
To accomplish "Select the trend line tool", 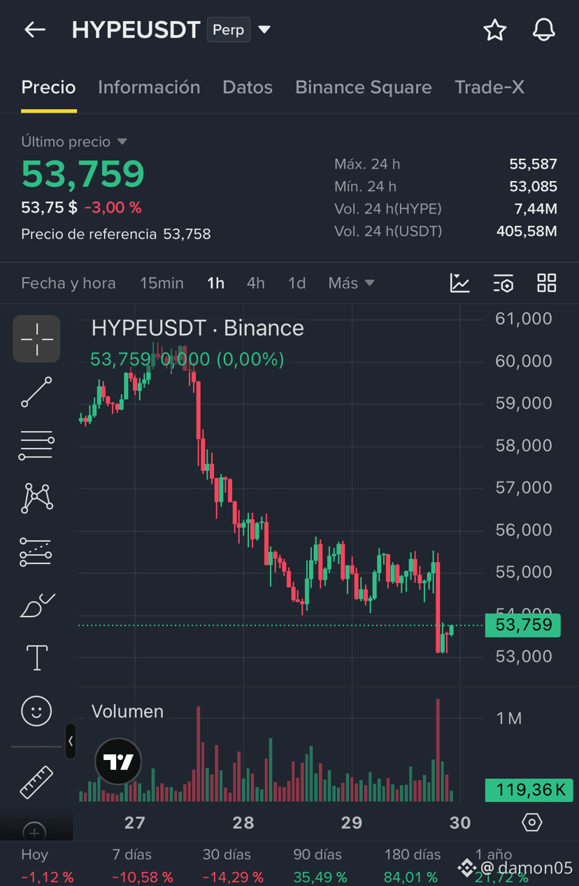I will 36,392.
